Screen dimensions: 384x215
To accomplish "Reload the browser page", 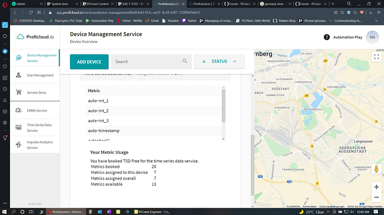I will tap(31, 12).
